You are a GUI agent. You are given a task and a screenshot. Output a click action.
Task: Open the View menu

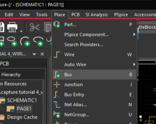[x=24, y=15]
